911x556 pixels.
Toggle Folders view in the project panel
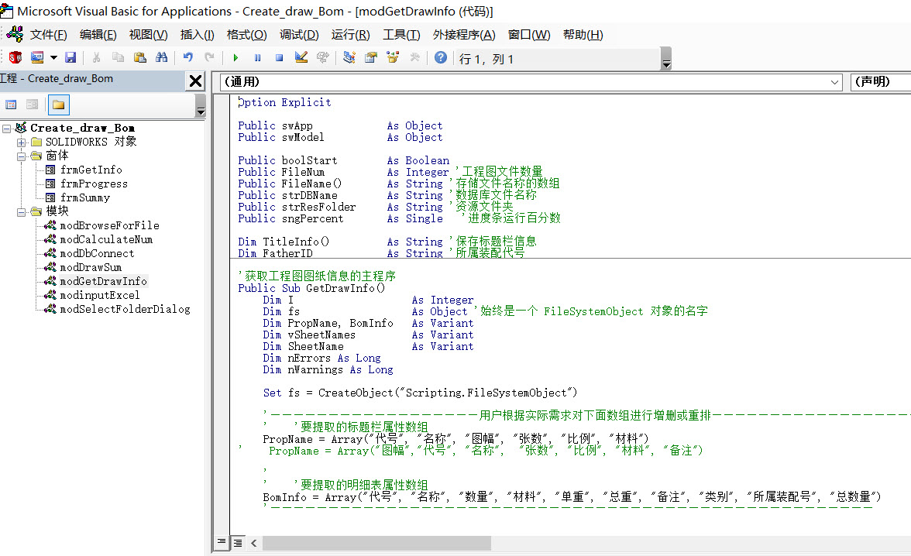58,105
